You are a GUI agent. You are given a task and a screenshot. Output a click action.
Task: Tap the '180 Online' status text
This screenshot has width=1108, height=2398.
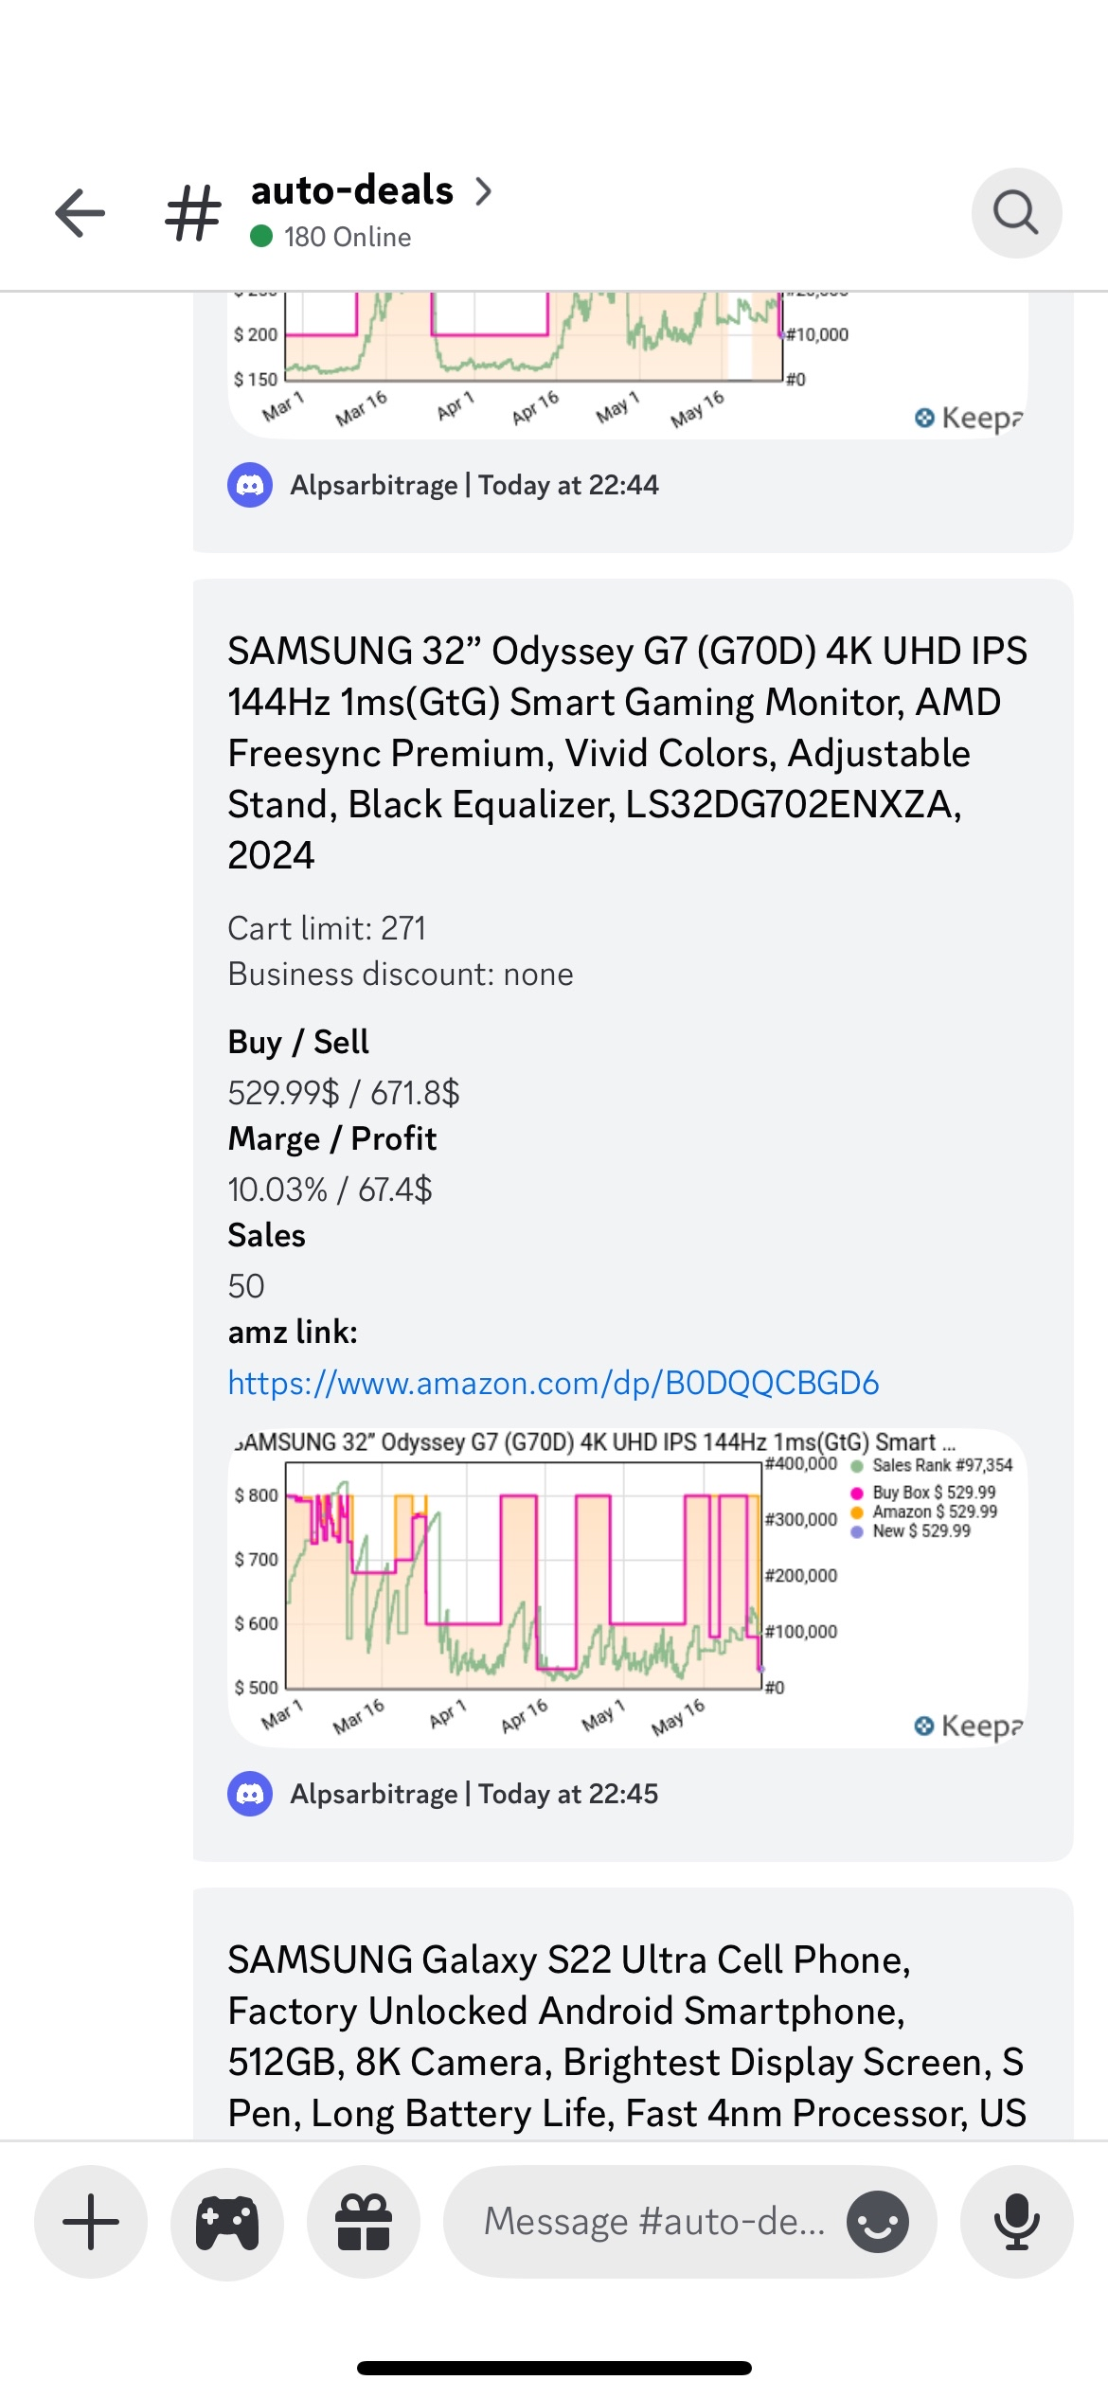click(x=348, y=237)
